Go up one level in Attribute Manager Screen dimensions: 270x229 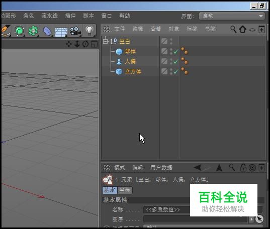pyautogui.click(x=219, y=167)
